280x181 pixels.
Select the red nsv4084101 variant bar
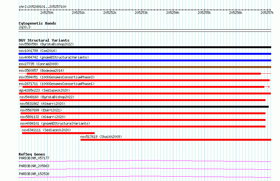tap(143, 127)
